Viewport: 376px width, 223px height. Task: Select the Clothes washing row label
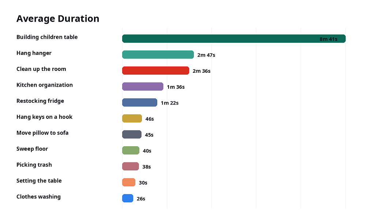tap(38, 197)
